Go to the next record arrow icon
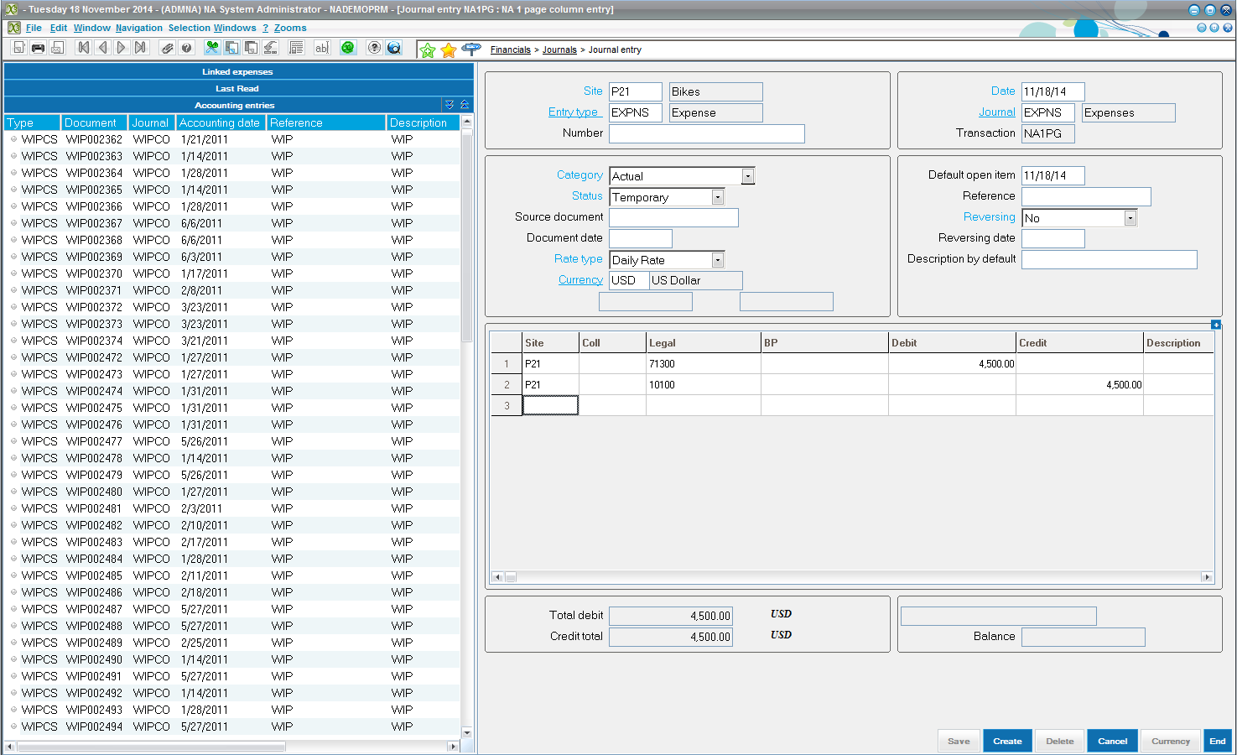This screenshot has width=1237, height=755. 122,48
